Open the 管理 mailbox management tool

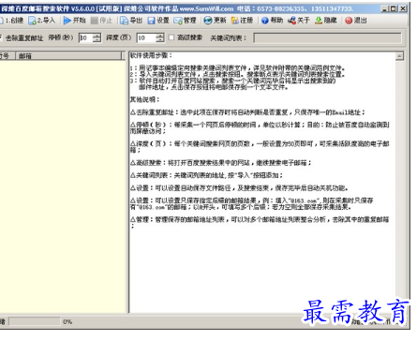pyautogui.click(x=186, y=21)
